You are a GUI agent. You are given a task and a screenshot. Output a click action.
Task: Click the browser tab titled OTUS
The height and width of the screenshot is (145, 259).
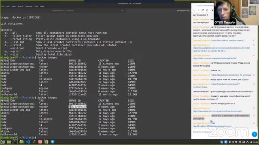point(204,6)
